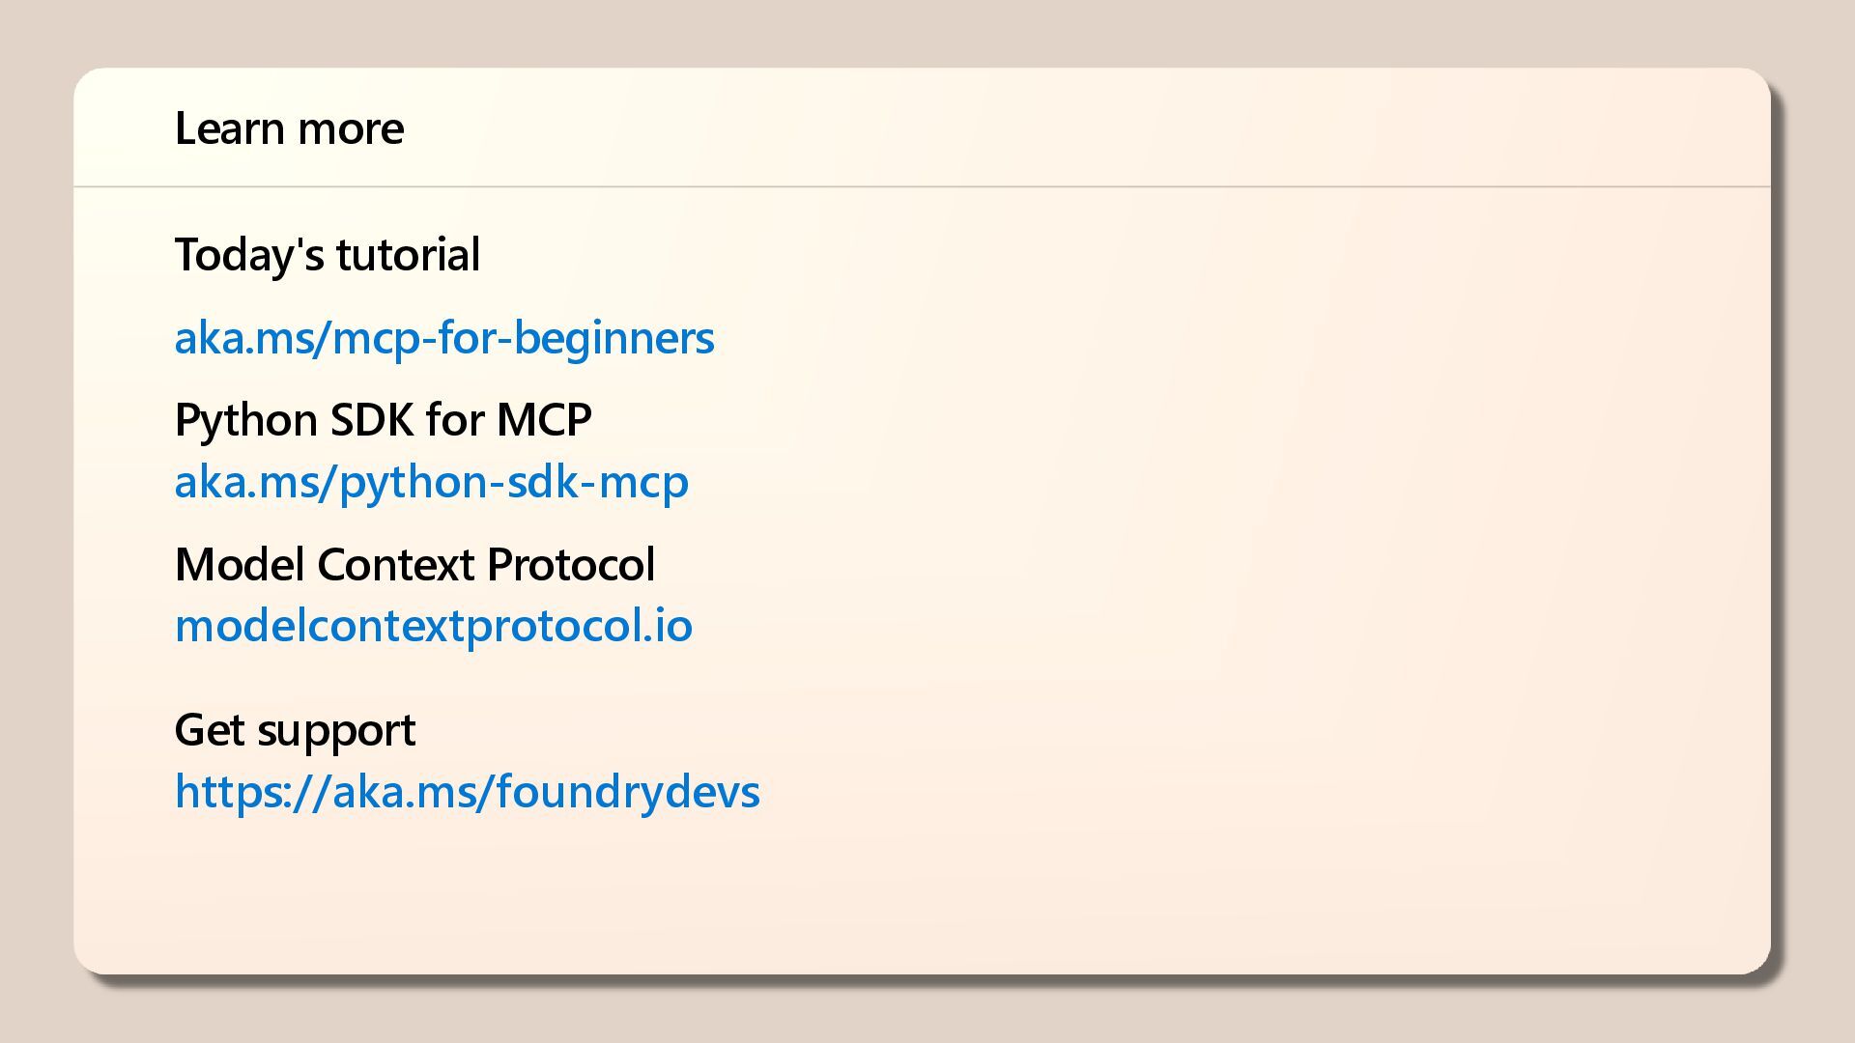
Task: Click the word 'Python' in the SDK heading
Action: (x=246, y=421)
